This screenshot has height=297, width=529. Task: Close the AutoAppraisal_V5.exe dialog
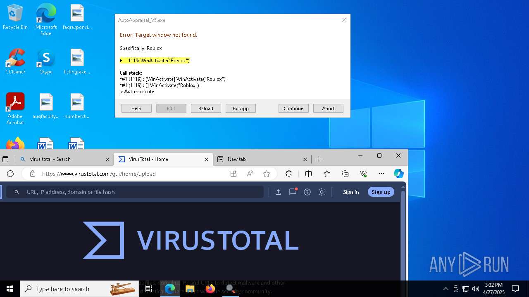pyautogui.click(x=344, y=20)
